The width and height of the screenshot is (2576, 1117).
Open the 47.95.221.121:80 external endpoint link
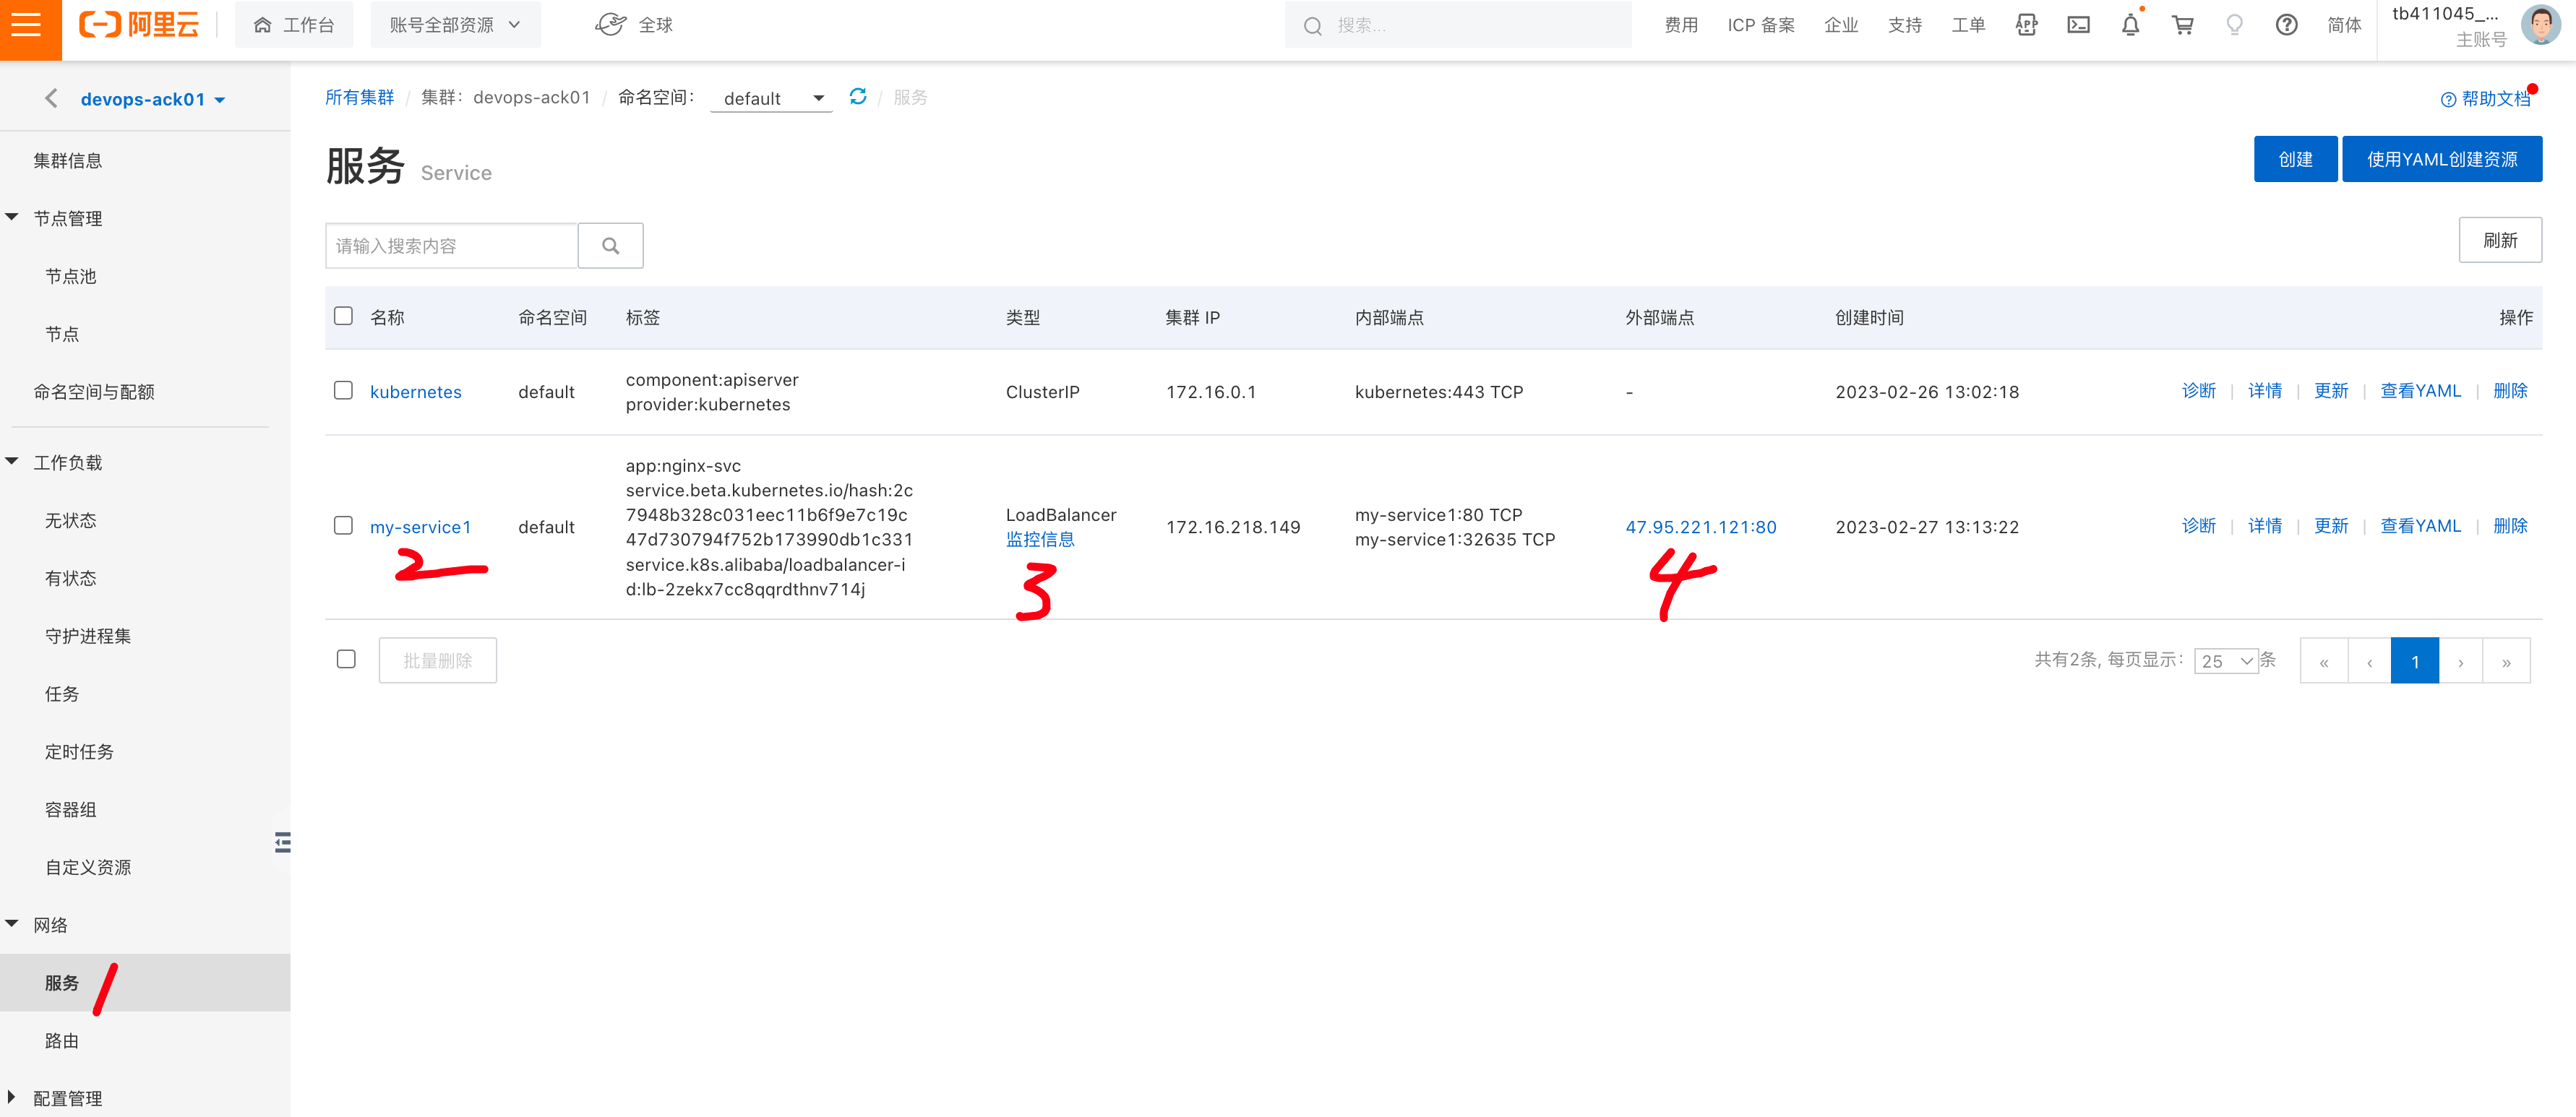coord(1700,527)
